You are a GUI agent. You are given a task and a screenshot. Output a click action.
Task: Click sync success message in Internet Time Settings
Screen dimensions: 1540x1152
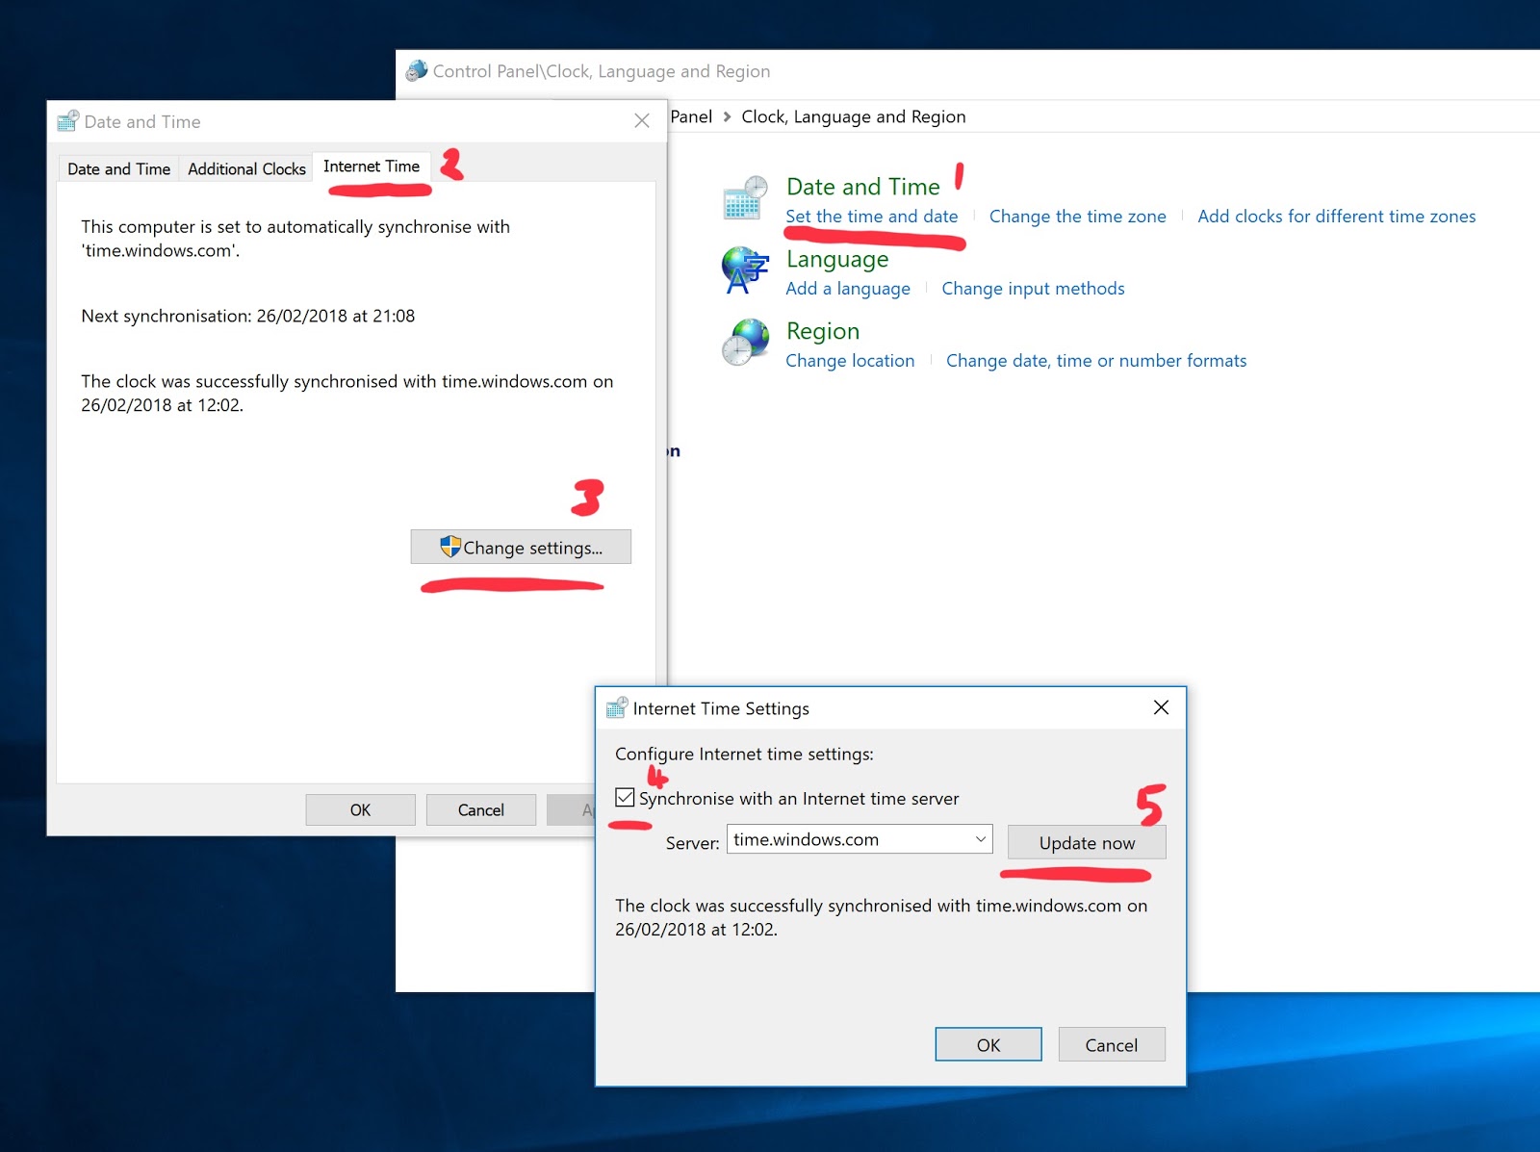click(x=881, y=917)
